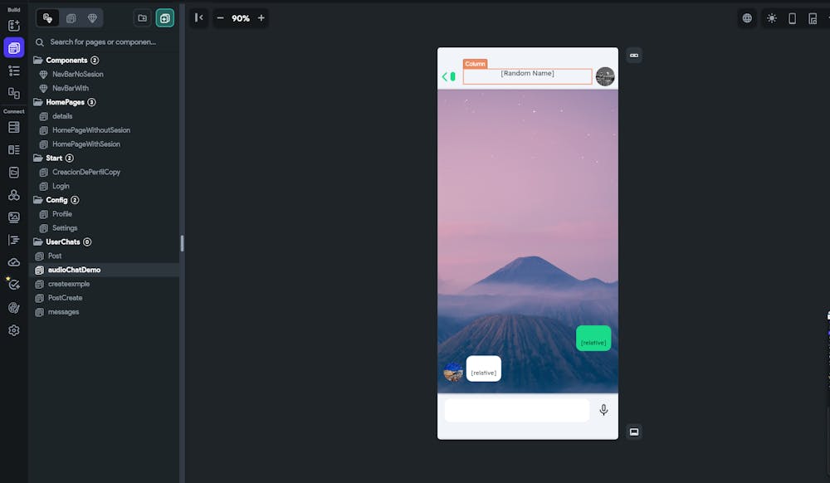Open the createexmple page
Screen dimensions: 830x483
68,284
